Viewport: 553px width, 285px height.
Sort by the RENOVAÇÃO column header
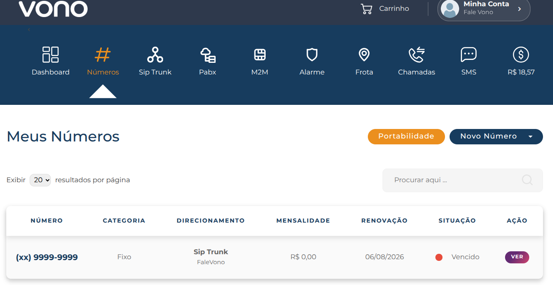(x=384, y=221)
